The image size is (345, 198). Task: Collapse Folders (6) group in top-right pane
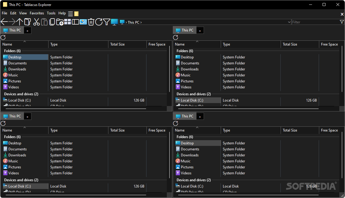(x=185, y=51)
